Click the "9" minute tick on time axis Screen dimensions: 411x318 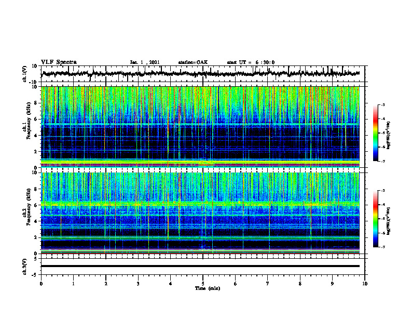[x=332, y=284]
